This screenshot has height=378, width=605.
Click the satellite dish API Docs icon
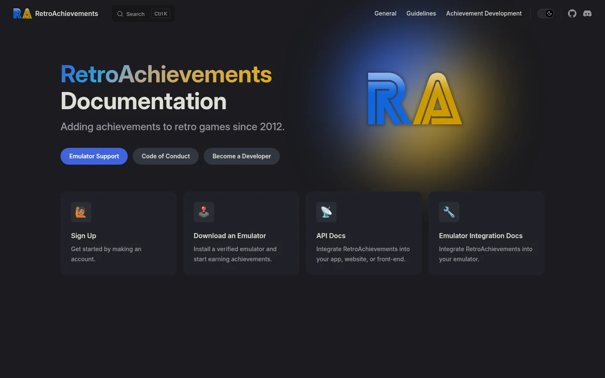(x=326, y=212)
